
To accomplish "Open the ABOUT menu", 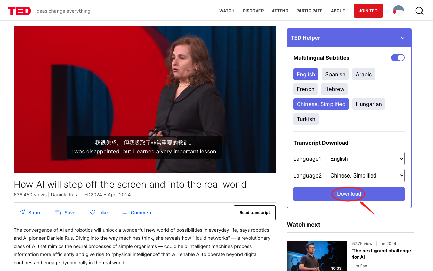I will (x=338, y=11).
